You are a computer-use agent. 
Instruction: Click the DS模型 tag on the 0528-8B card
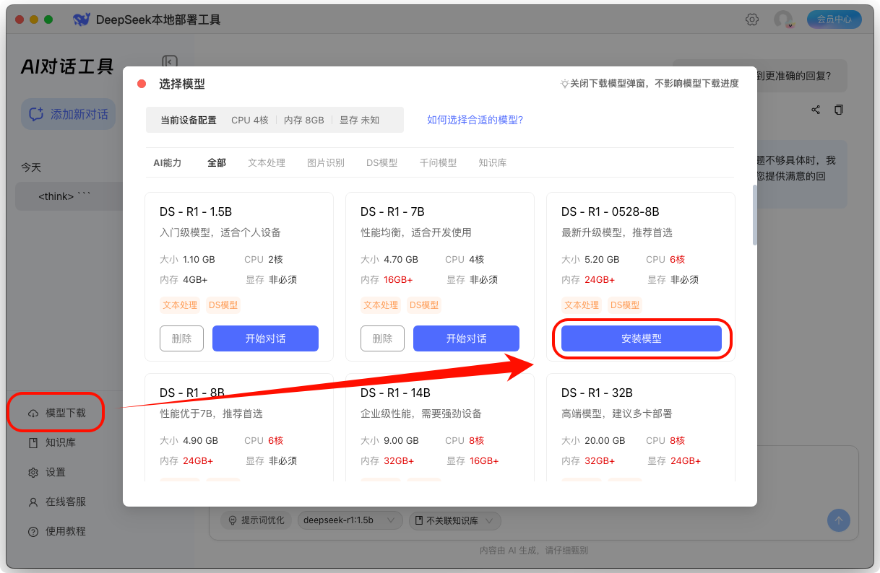coord(625,305)
